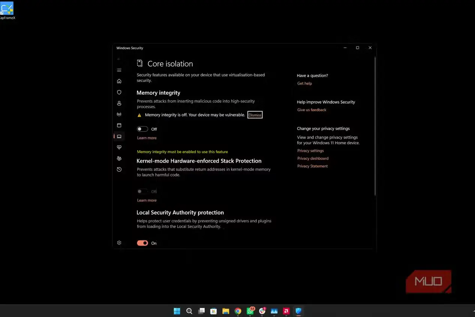This screenshot has width=475, height=317.
Task: Toggle Kernel-mode Hardware-enforced Stack Protection switch
Action: tap(142, 192)
